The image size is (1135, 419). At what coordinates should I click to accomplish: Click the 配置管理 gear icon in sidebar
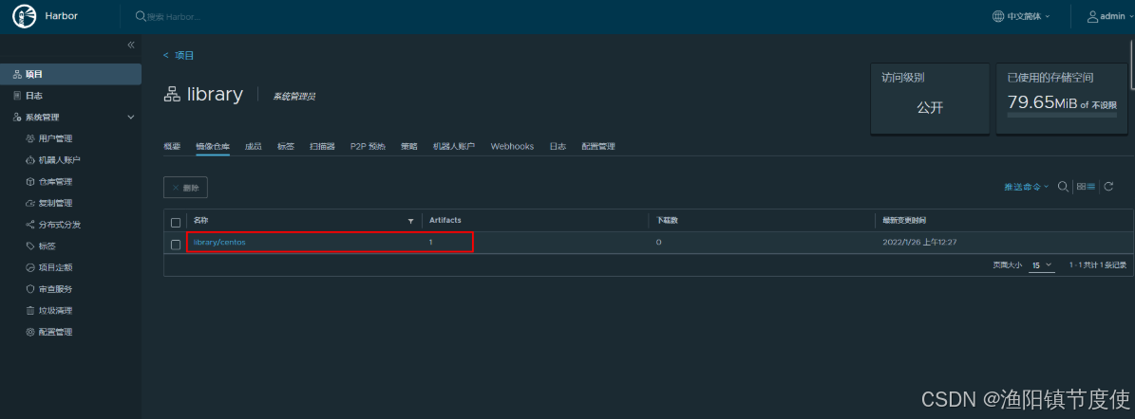30,333
